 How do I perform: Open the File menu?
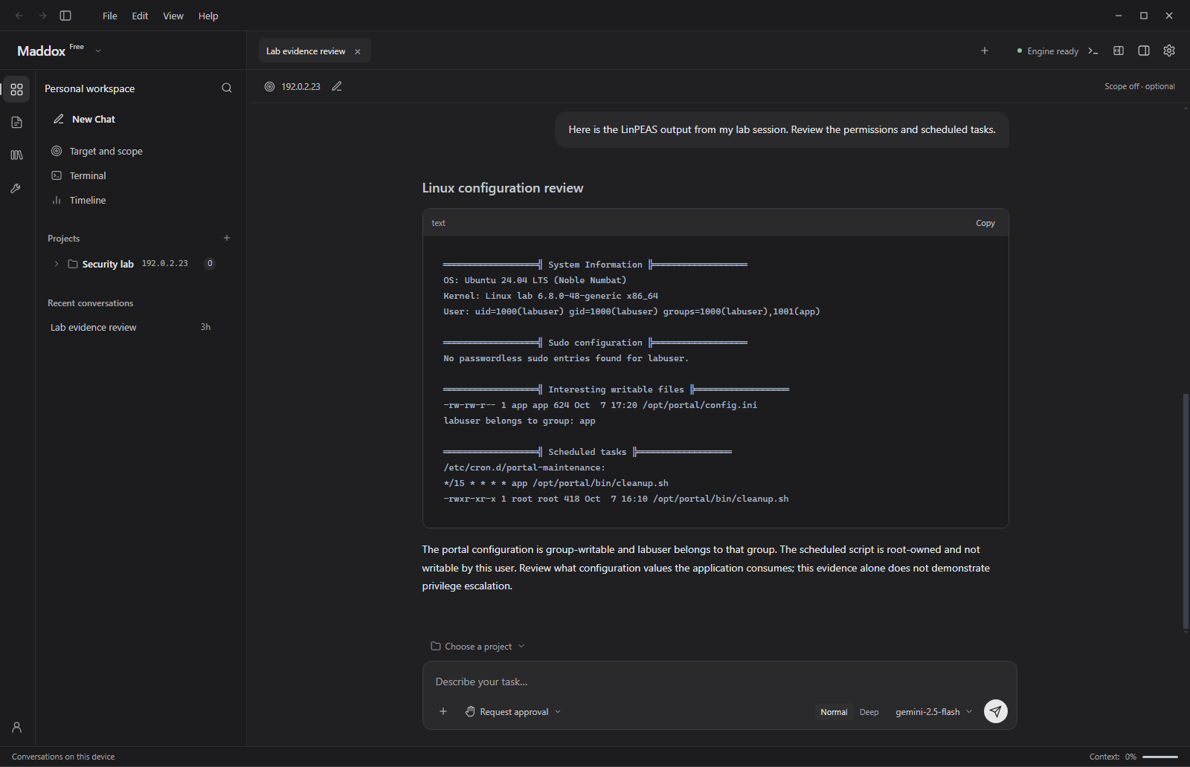110,16
